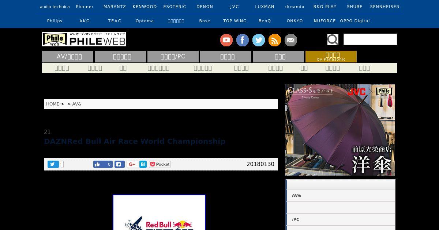Open the Optoma brand link
This screenshot has height=230, width=439.
click(x=145, y=21)
